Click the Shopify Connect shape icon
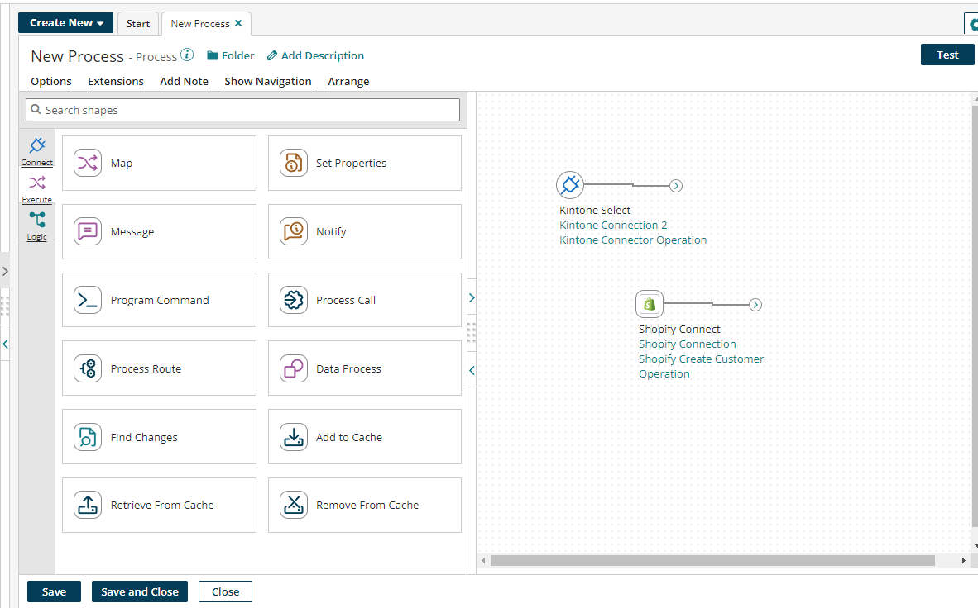This screenshot has width=978, height=608. [650, 304]
